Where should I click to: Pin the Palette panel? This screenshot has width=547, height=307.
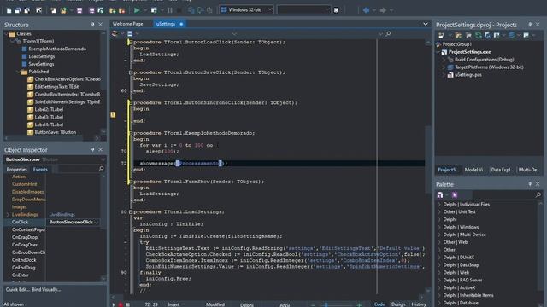pos(530,184)
